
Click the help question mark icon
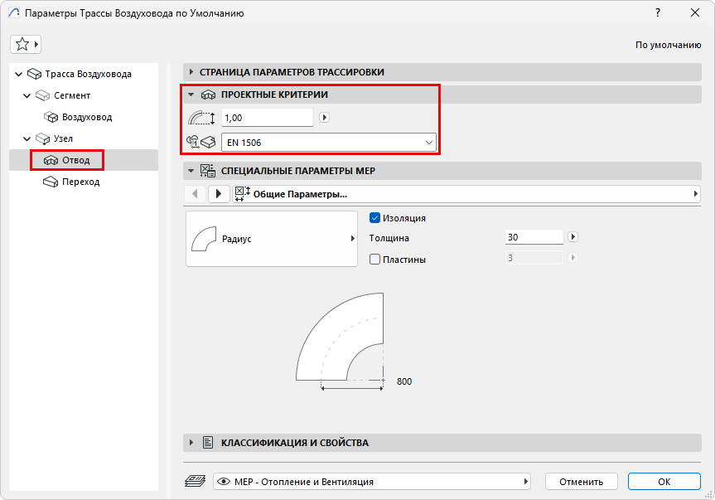point(658,12)
